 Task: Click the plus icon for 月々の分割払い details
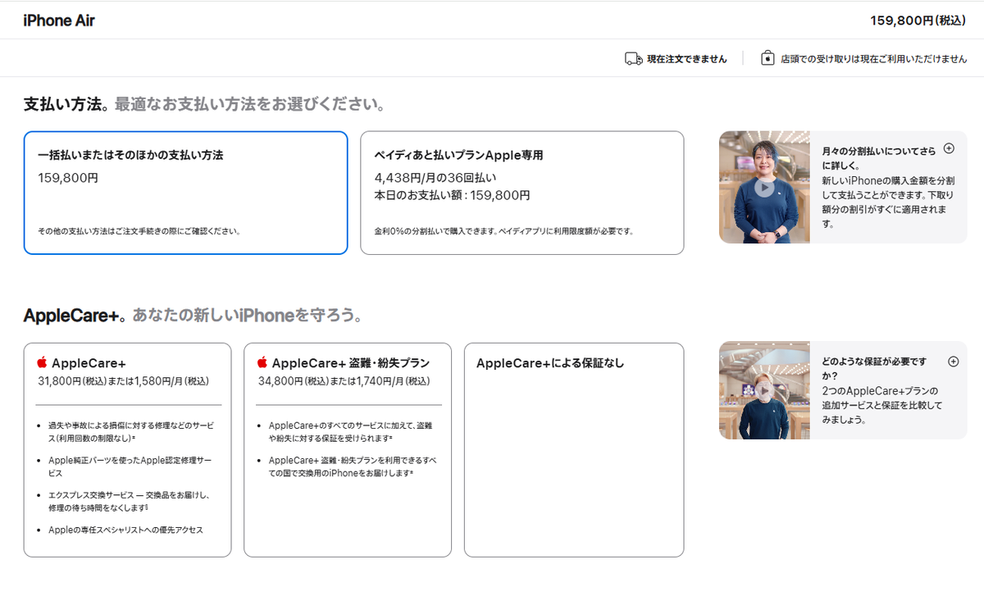pyautogui.click(x=950, y=148)
